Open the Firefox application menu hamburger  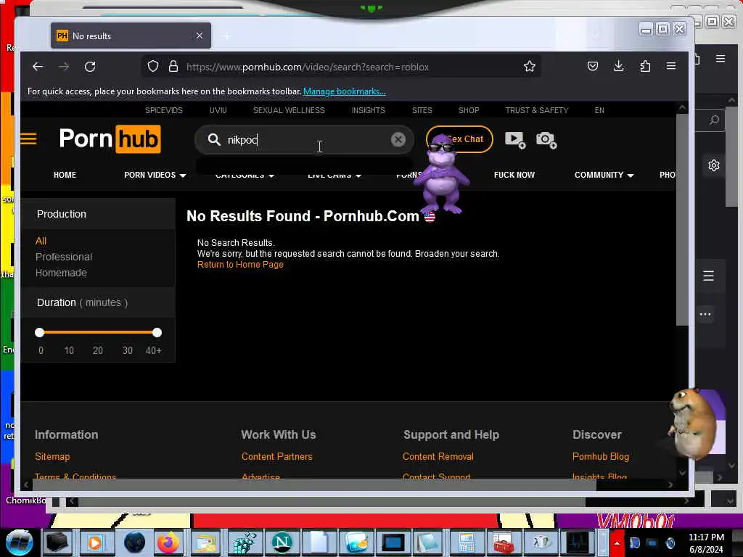[671, 66]
